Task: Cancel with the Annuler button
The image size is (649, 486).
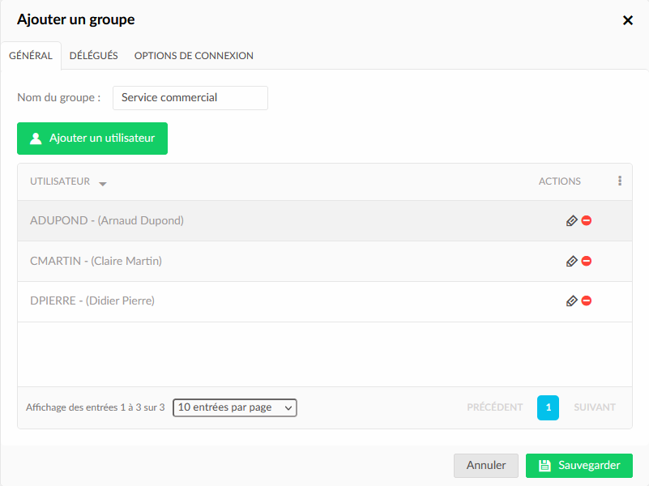Action: pyautogui.click(x=486, y=466)
